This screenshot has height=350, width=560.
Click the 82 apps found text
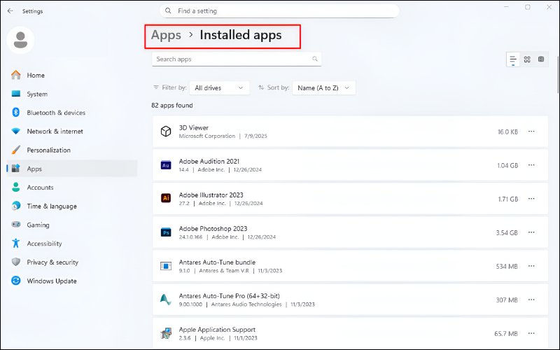coord(172,106)
